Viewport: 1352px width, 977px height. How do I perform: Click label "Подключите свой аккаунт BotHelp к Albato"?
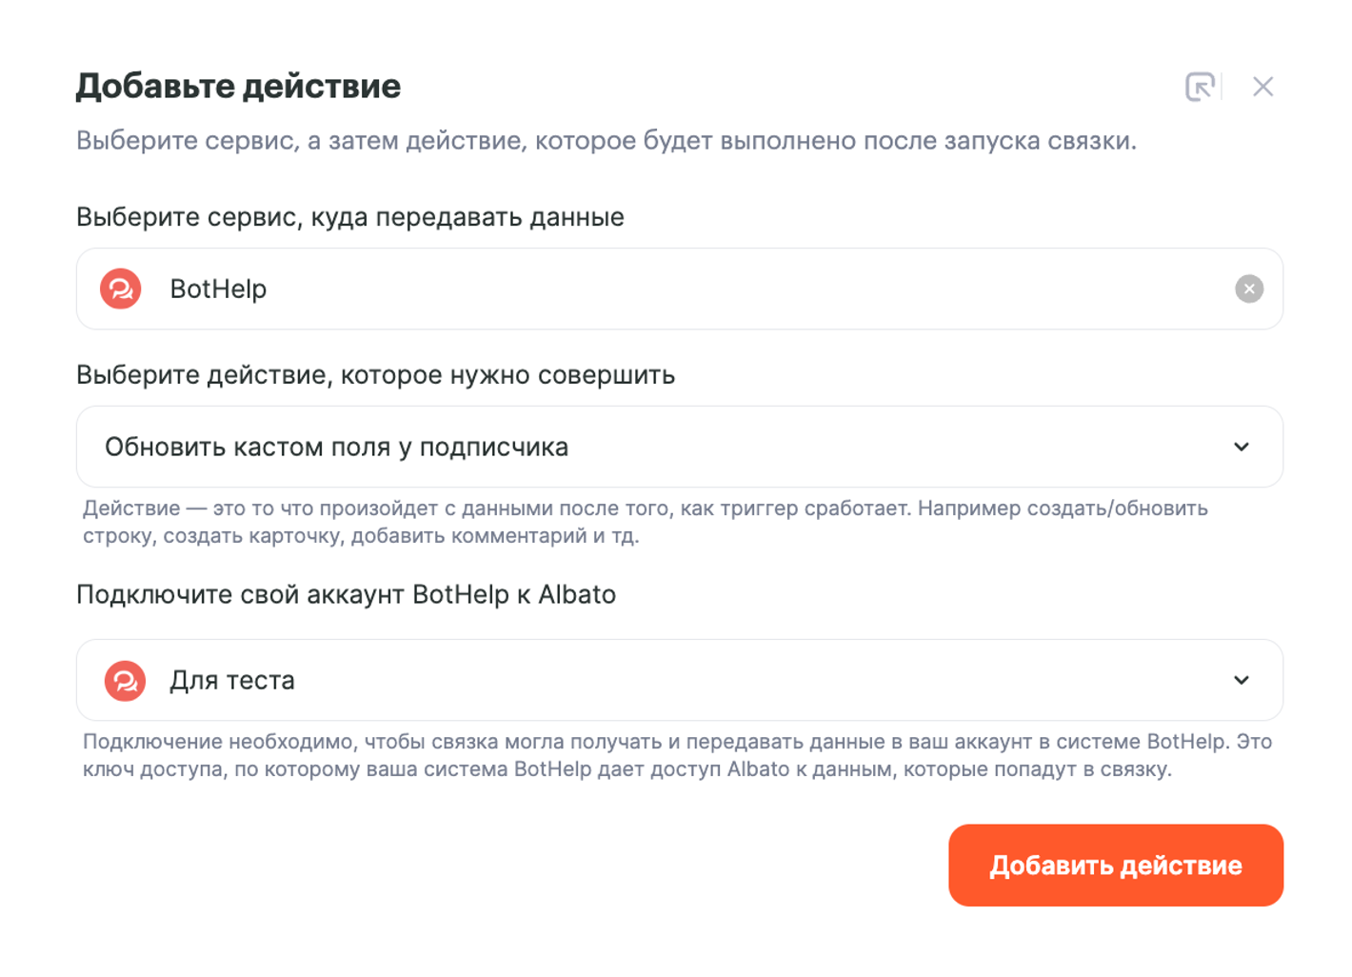pos(346,594)
